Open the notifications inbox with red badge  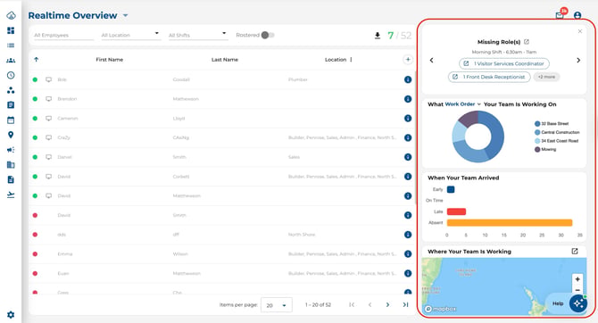[x=560, y=14]
